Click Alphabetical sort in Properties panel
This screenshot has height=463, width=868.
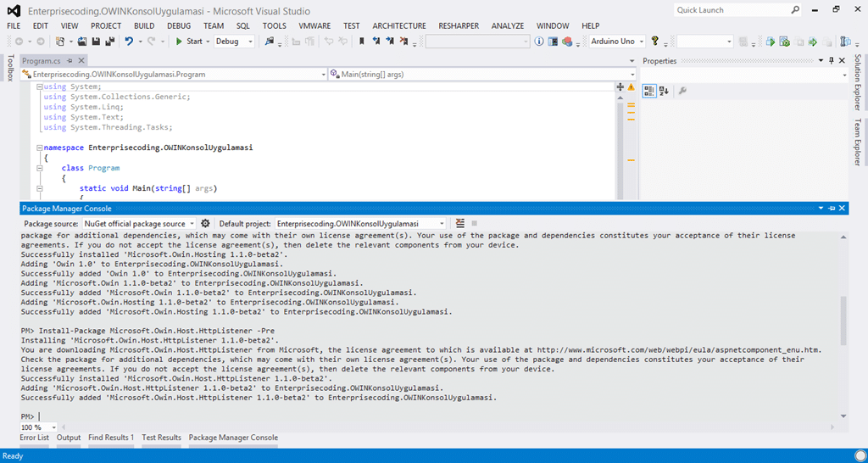[x=665, y=91]
